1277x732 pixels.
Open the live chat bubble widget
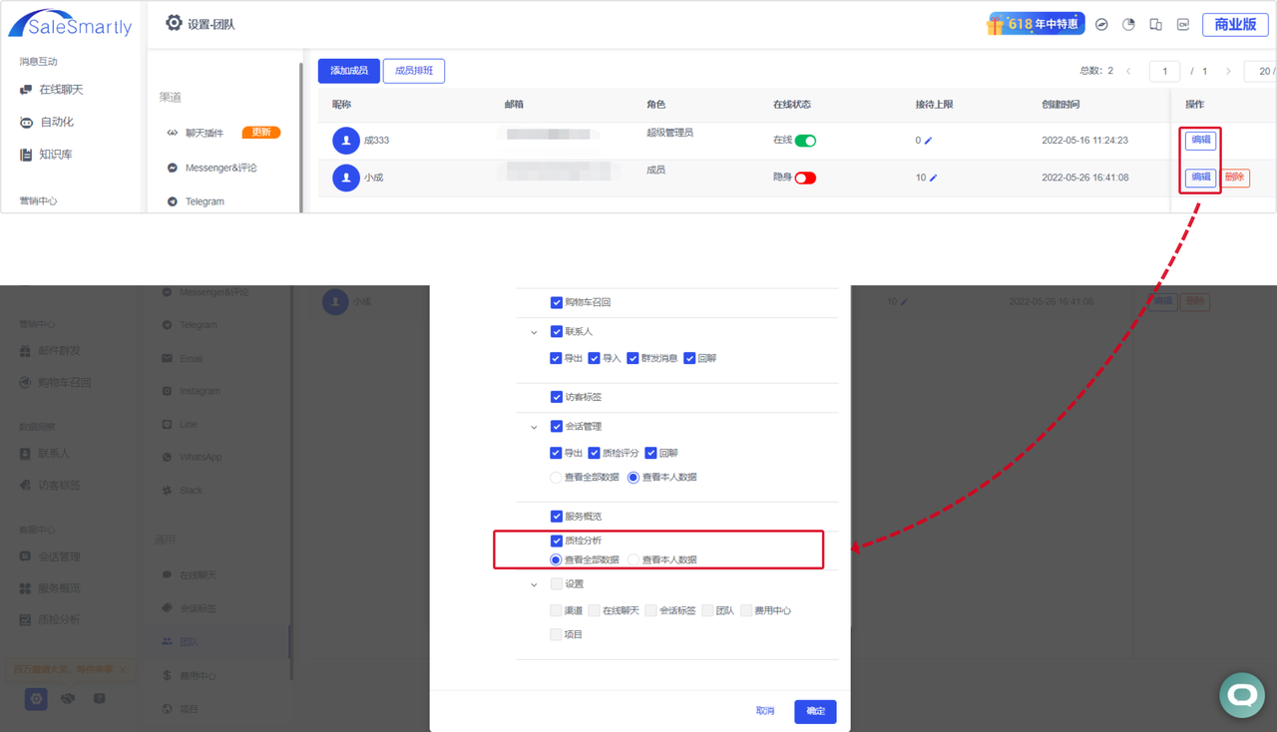(1242, 694)
